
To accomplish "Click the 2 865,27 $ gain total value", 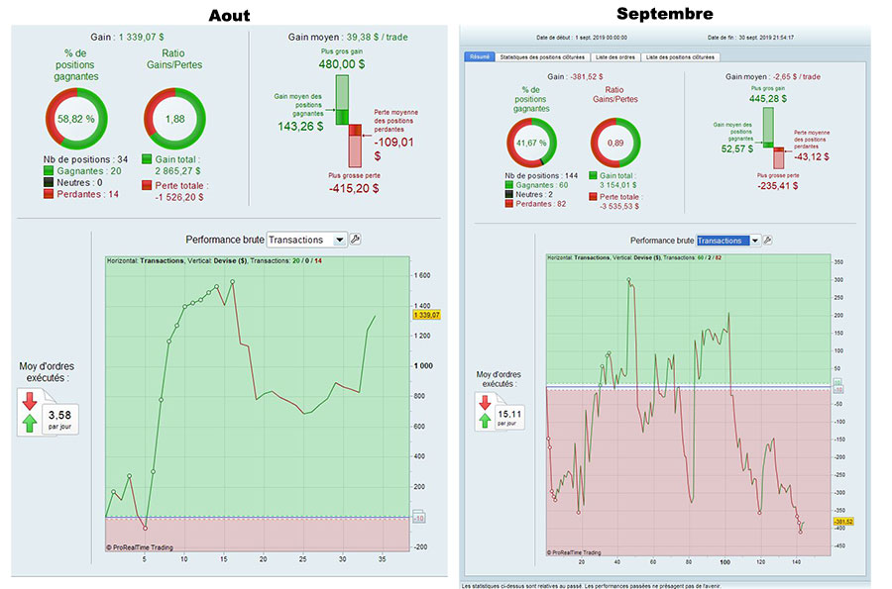I will click(177, 171).
